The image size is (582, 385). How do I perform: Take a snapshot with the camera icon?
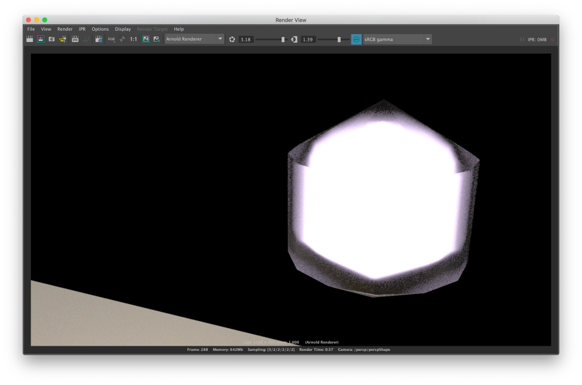[51, 39]
